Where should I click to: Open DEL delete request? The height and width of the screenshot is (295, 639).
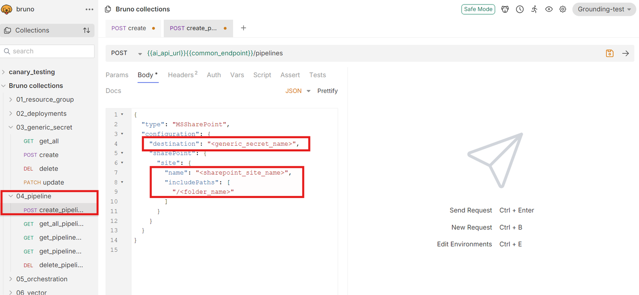click(48, 169)
